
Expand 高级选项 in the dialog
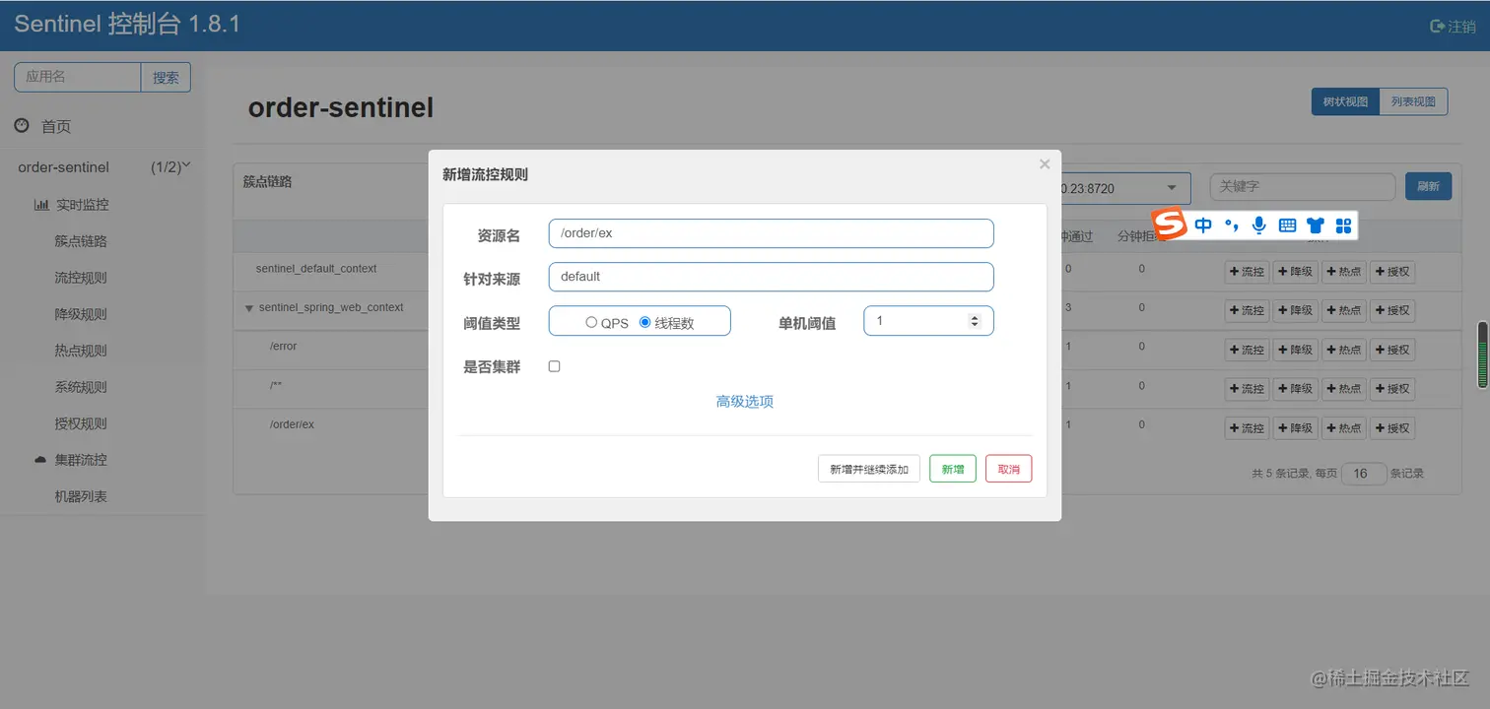click(x=744, y=402)
